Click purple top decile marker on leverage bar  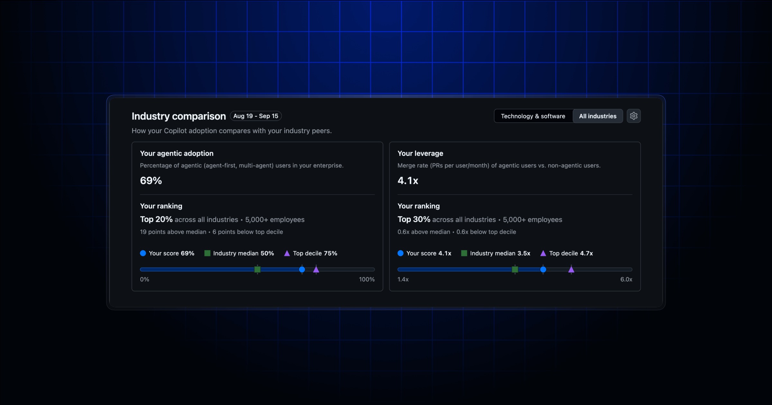571,269
